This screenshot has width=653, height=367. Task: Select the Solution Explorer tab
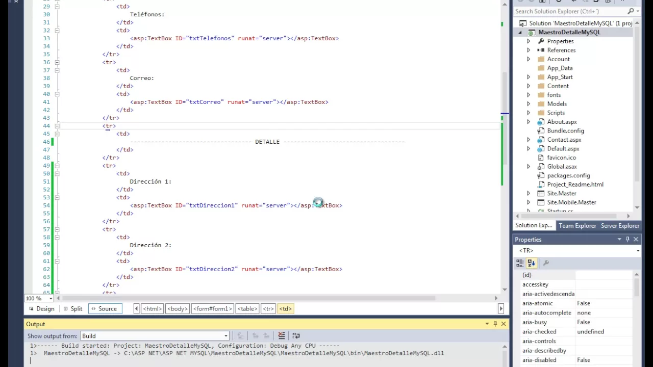point(534,225)
